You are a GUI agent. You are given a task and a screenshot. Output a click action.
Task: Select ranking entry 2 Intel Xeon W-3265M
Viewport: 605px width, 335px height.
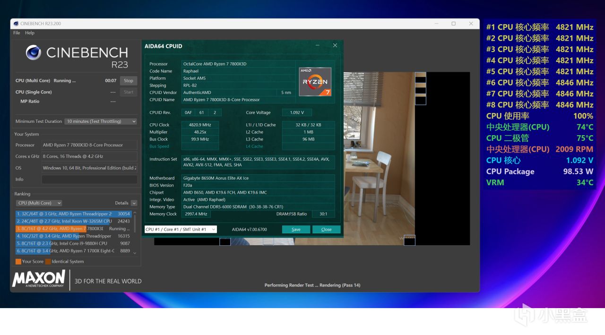(73, 221)
